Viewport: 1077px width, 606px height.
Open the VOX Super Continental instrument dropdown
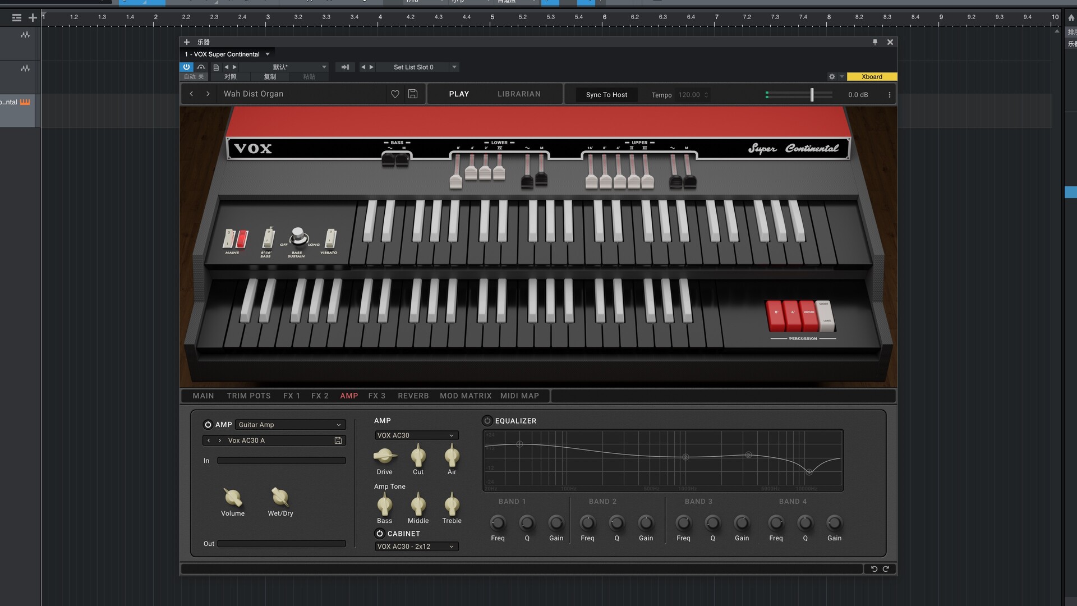coord(268,54)
